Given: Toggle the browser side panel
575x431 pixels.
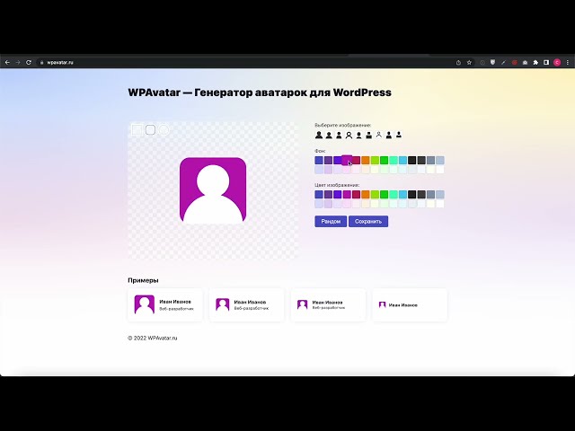Looking at the screenshot, I should coord(546,63).
